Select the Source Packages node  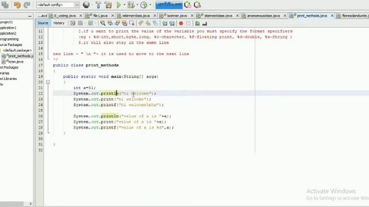click(11, 45)
